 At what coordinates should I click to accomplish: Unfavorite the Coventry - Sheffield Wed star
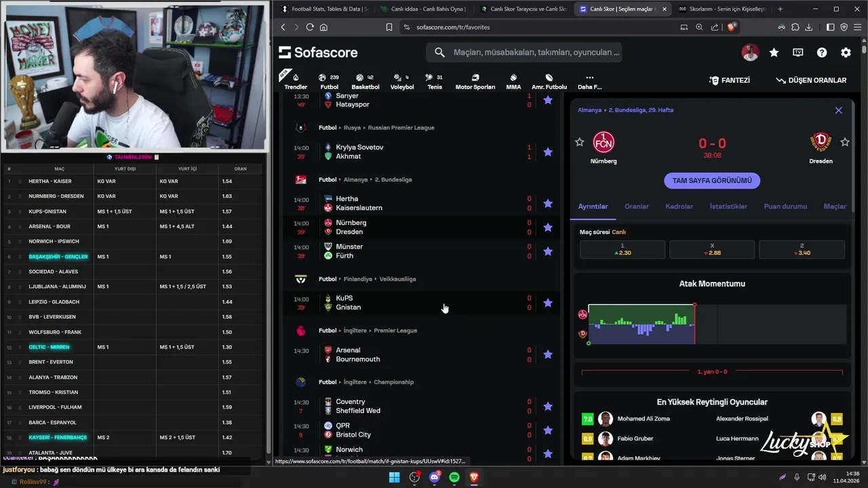[x=548, y=406]
